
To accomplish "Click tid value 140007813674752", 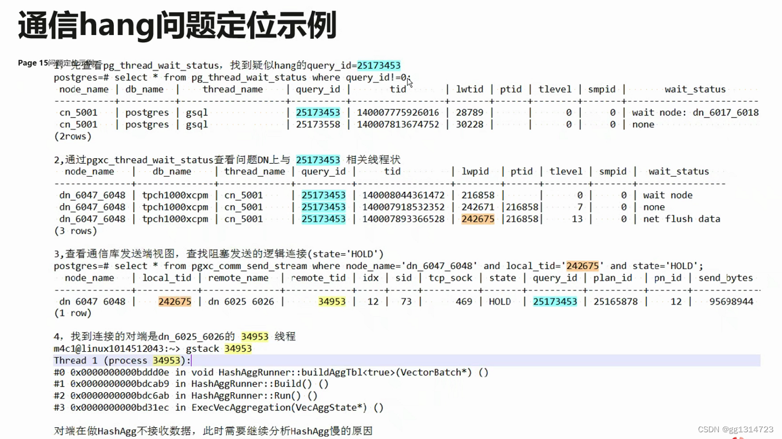I will tap(398, 124).
